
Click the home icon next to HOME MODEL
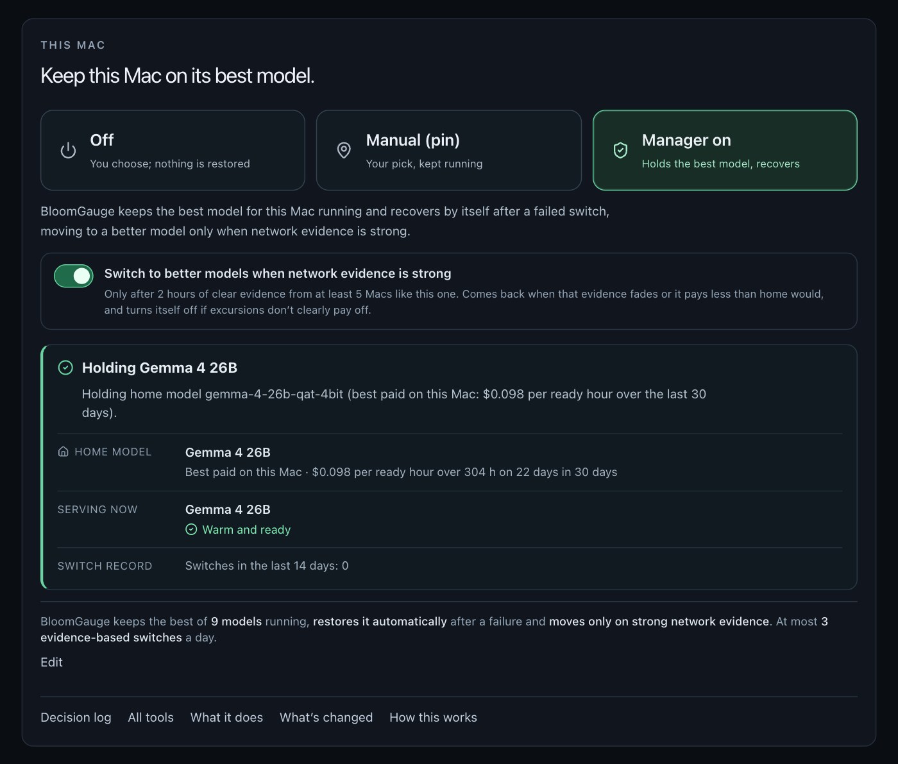click(63, 452)
